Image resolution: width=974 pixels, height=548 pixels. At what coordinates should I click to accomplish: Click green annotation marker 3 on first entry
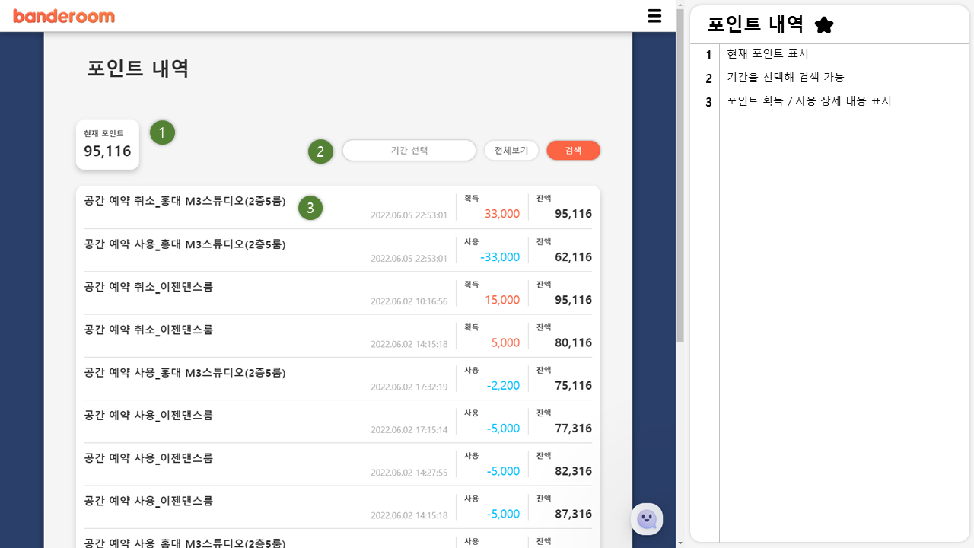coord(310,207)
